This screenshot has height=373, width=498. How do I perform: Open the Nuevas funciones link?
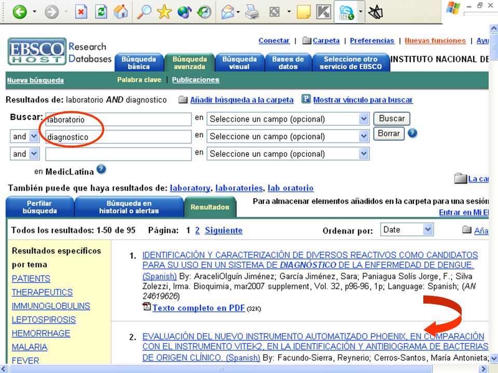point(435,40)
